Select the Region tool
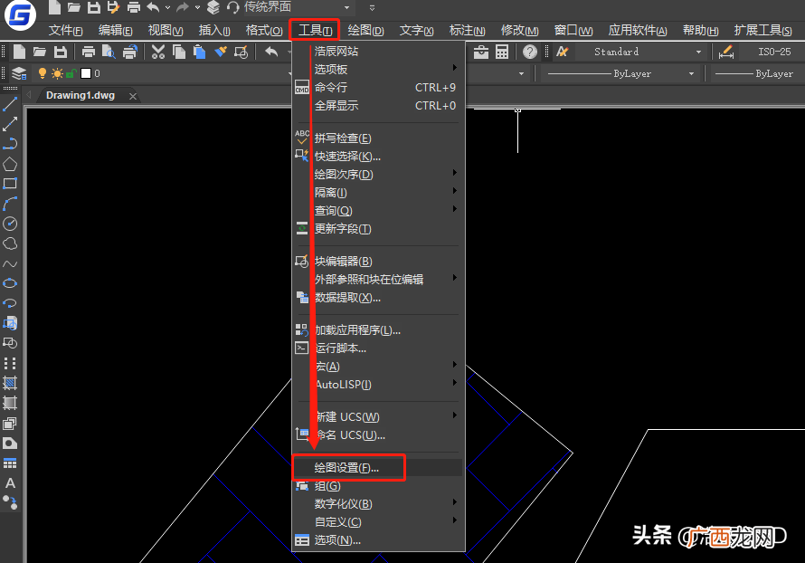Screen dimensions: 805x563 click(x=10, y=424)
